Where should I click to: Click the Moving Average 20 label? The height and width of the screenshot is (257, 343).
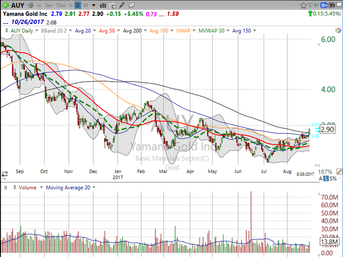click(x=68, y=187)
